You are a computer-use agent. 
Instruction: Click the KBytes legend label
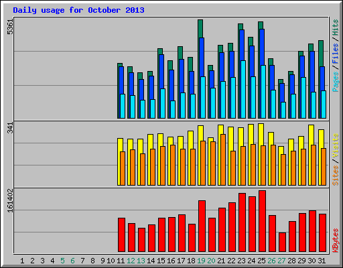click(x=335, y=241)
